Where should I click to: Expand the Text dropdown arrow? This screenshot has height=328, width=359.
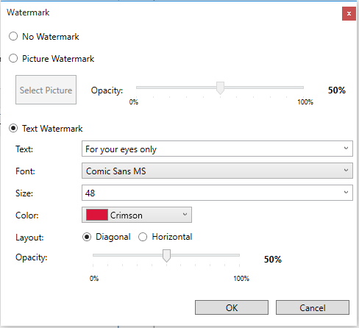[346, 149]
